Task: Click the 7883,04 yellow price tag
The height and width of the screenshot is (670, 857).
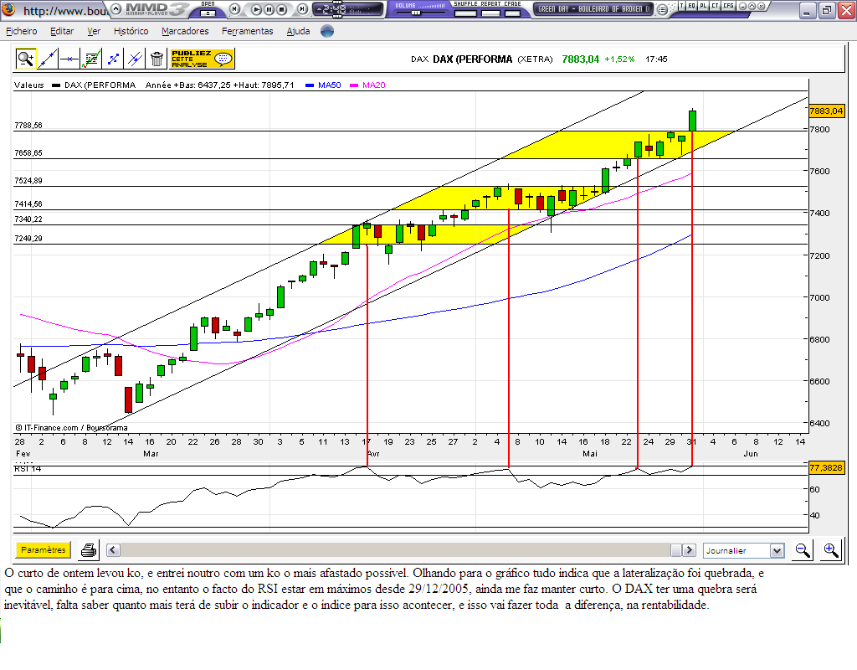Action: pos(826,111)
